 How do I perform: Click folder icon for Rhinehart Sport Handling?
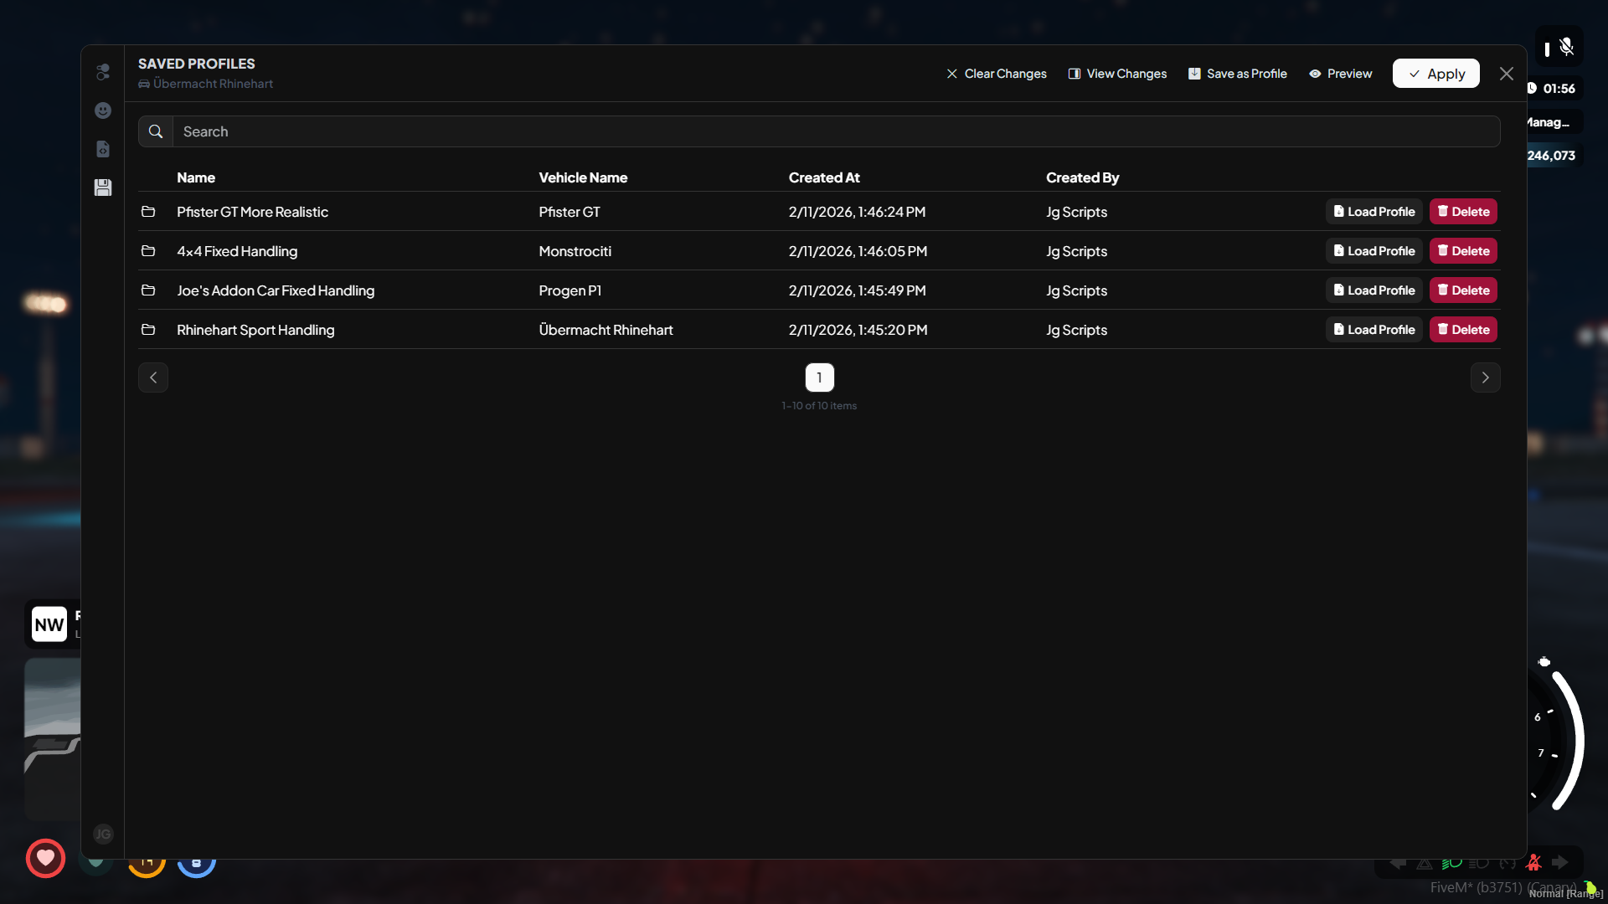(148, 330)
